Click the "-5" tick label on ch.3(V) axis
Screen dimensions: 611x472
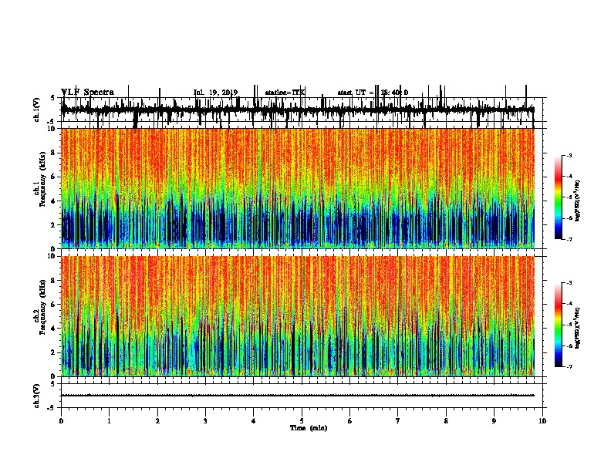[51, 408]
